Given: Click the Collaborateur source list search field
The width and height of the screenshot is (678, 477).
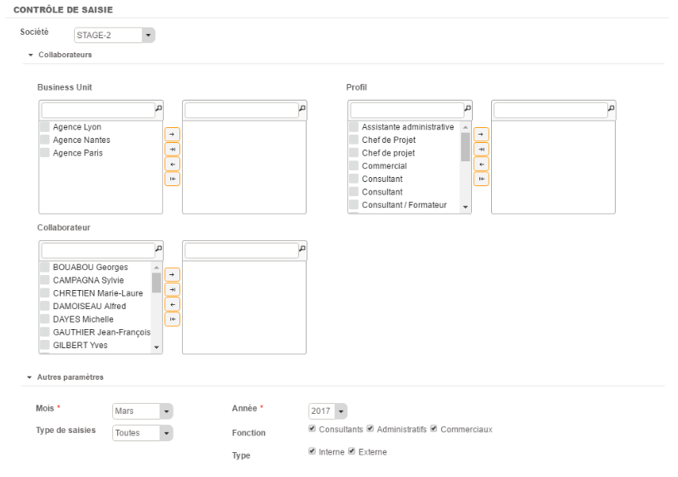Looking at the screenshot, I should pos(96,250).
